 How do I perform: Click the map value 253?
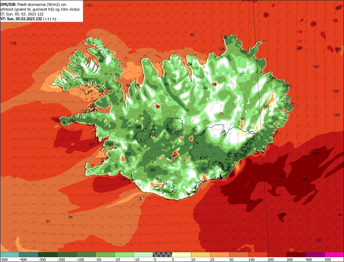pyautogui.click(x=58, y=121)
